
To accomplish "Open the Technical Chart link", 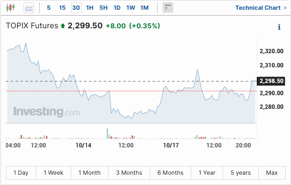I will coord(261,8).
